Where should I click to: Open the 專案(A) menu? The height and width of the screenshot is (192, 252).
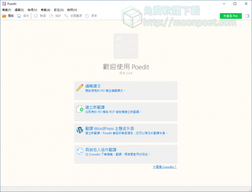pyautogui.click(x=45, y=10)
